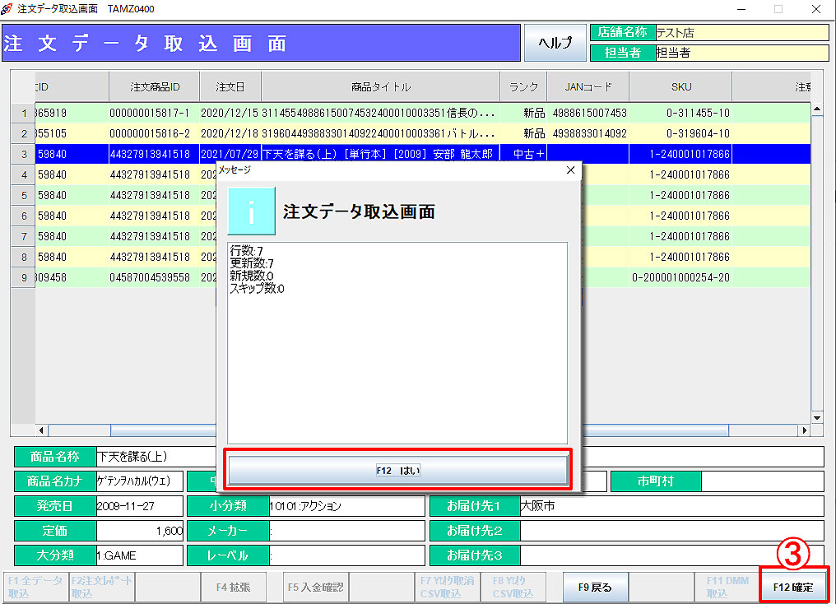The image size is (836, 604).
Task: Click the F5 入金確認 button
Action: point(316,588)
